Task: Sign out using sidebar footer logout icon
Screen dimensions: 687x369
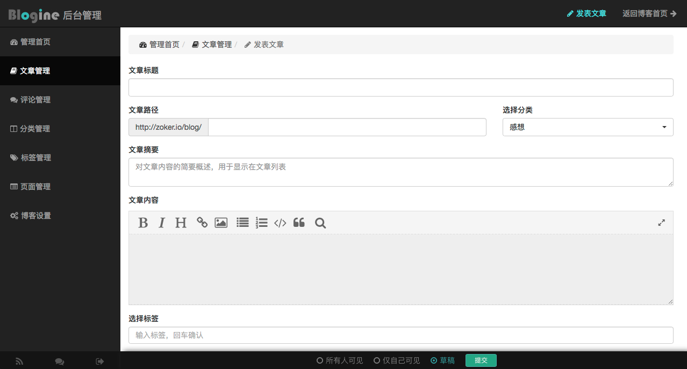Action: [x=100, y=361]
